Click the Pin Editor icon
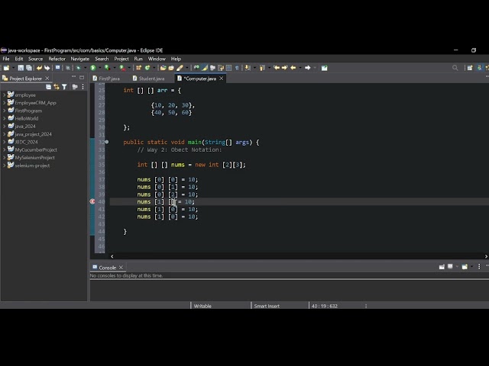The height and width of the screenshot is (366, 489). [x=324, y=68]
